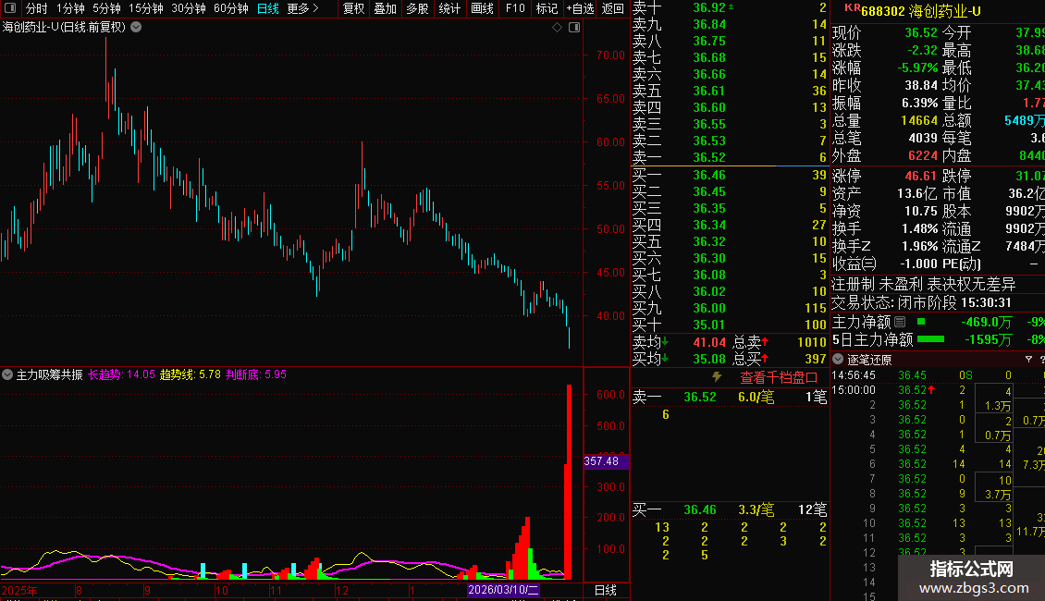This screenshot has width=1045, height=601.
Task: Switch to 分时 intraday chart
Action: click(37, 8)
